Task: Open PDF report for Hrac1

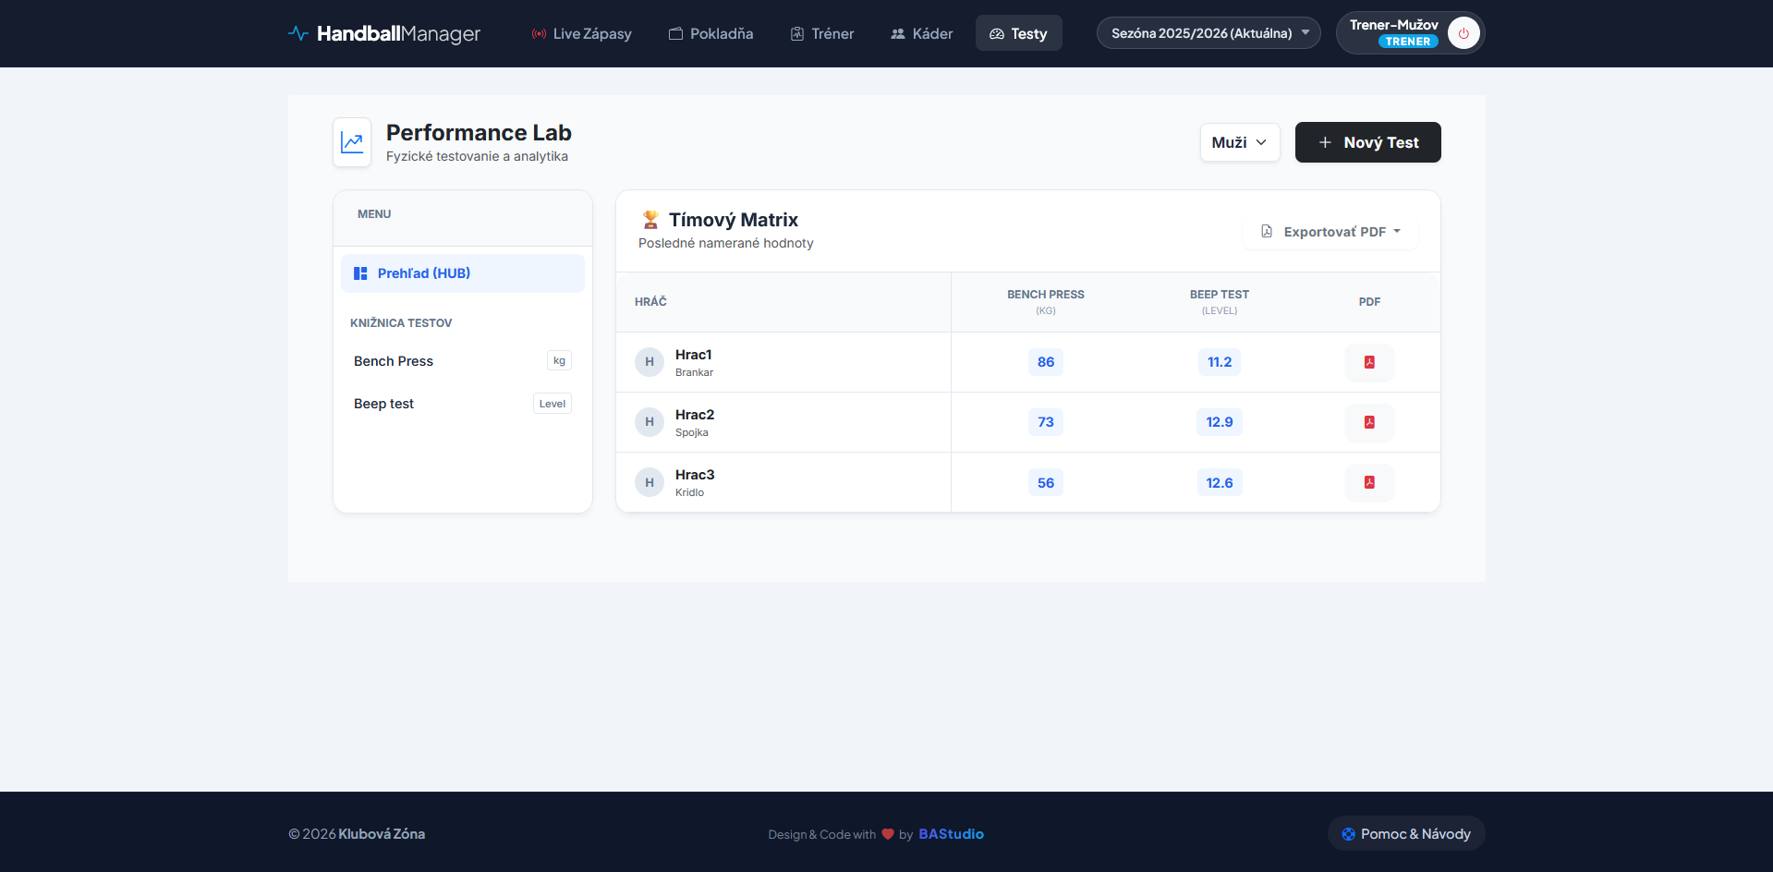Action: (x=1369, y=362)
